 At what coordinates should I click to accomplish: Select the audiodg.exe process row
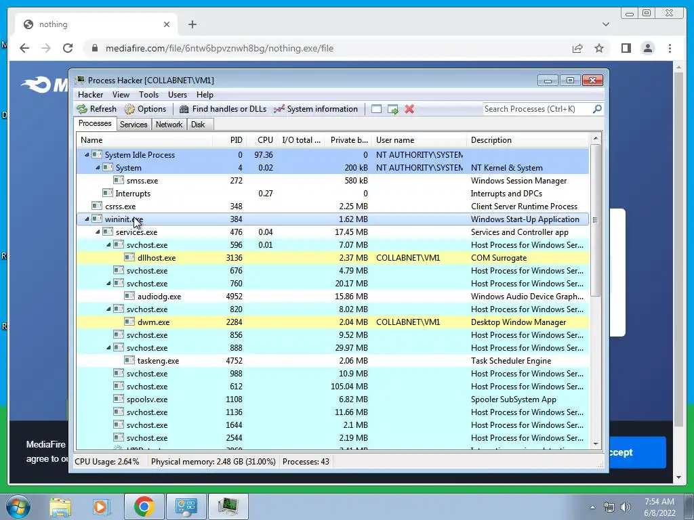tap(333, 297)
